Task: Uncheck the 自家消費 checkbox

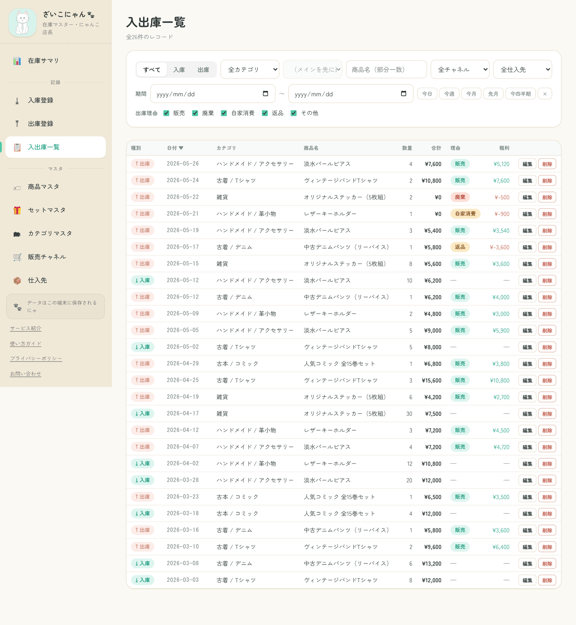Action: point(224,113)
